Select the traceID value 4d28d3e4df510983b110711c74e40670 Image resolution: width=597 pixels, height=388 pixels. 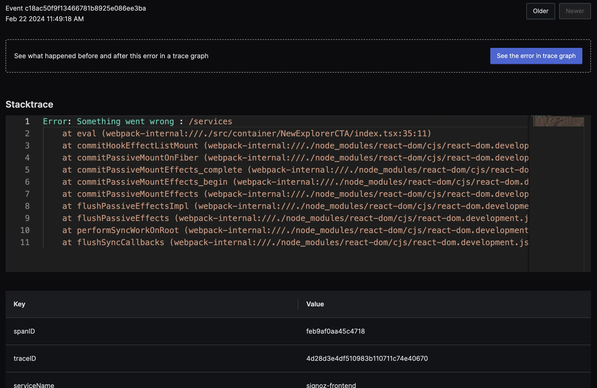point(367,359)
